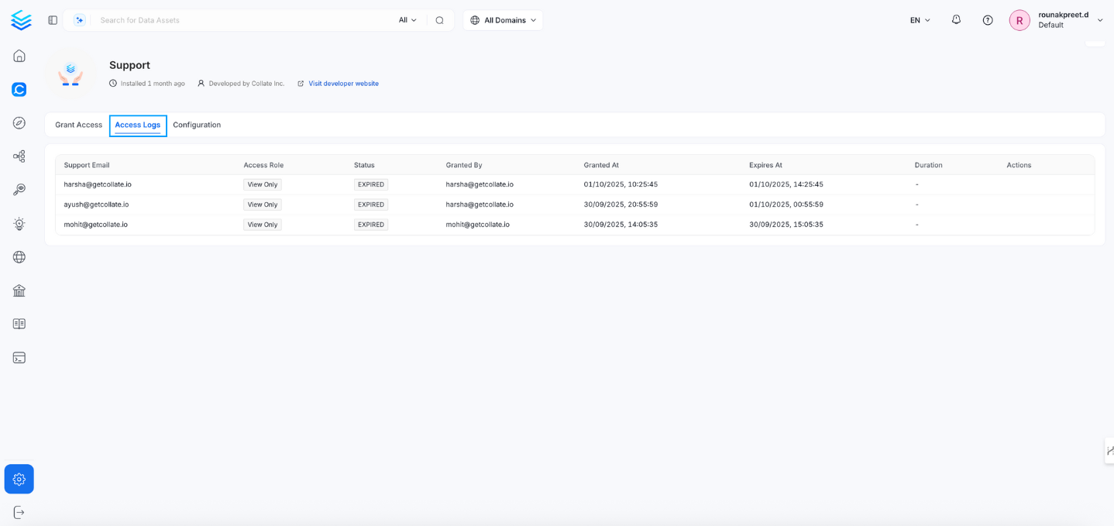Click the Status column header
Screen dimensions: 1114x526
tap(364, 165)
